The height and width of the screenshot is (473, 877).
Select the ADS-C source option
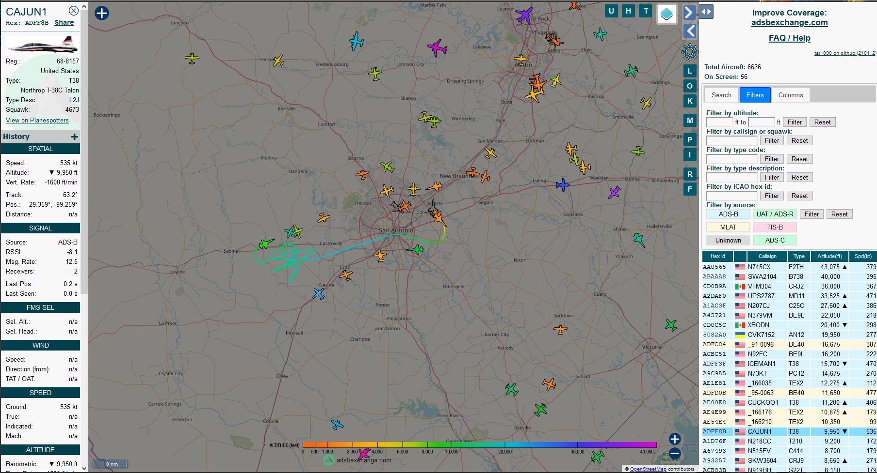pos(775,240)
